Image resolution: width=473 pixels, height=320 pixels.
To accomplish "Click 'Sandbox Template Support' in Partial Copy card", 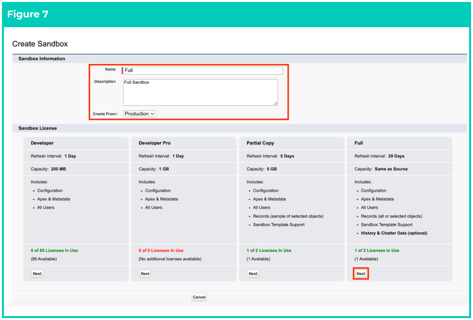I will click(279, 224).
